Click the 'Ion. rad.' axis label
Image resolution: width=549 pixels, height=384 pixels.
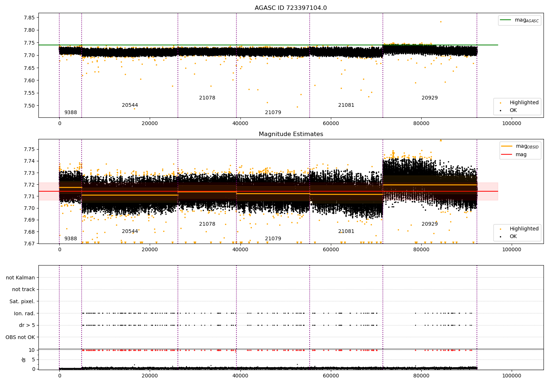click(x=25, y=313)
